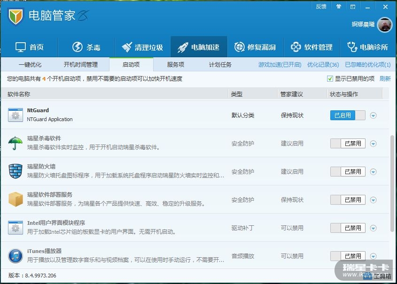Click the 瑞星防火墙 brick shield icon
The image size is (397, 284).
click(x=16, y=171)
